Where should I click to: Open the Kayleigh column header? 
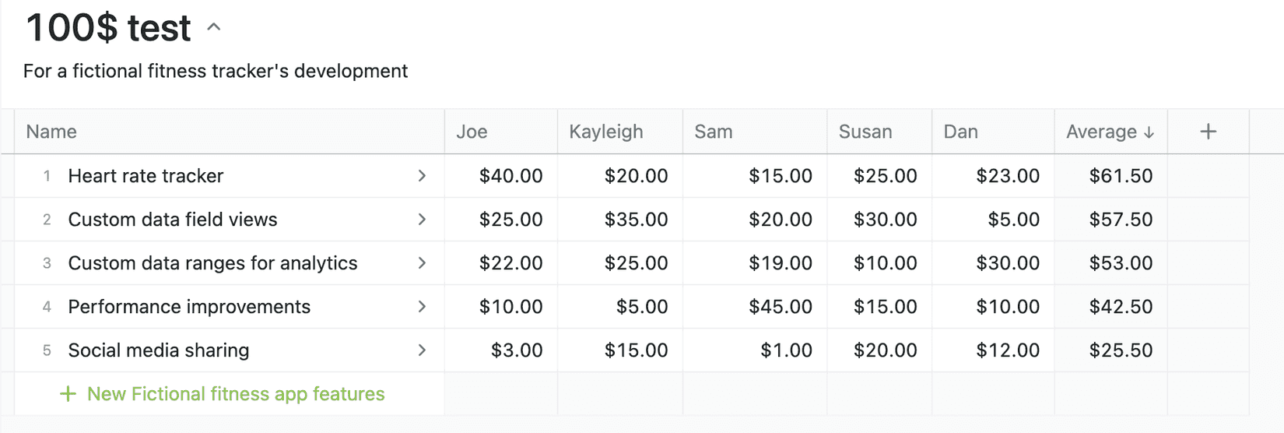[x=605, y=132]
